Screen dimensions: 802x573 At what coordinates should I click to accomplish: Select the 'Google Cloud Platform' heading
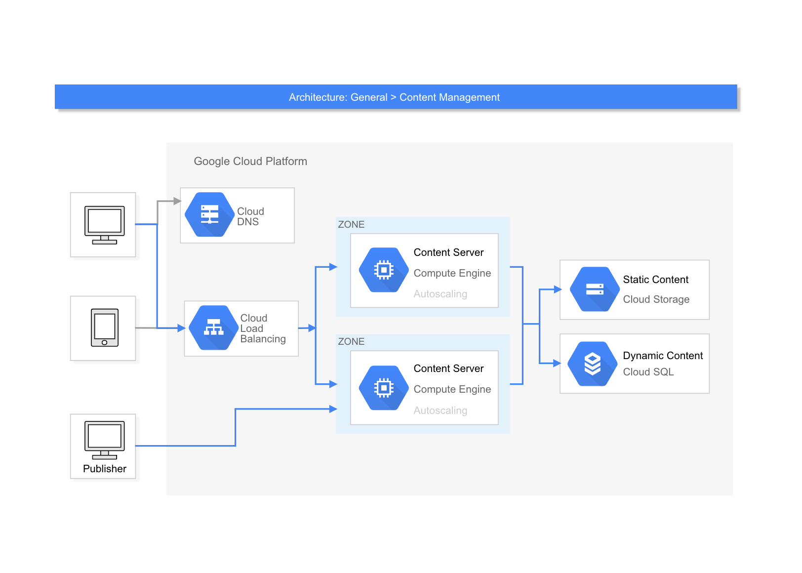250,162
